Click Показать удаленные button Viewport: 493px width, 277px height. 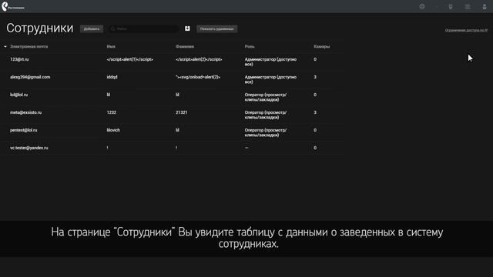(x=217, y=29)
